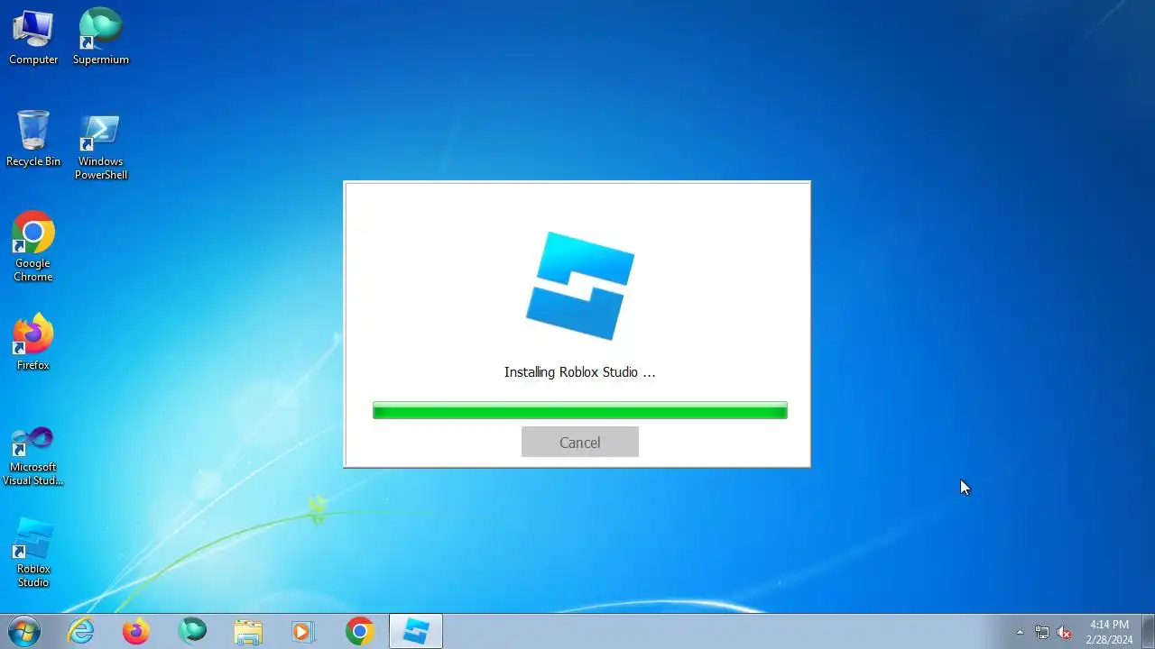This screenshot has width=1155, height=649.
Task: Open the Windows Start menu
Action: point(24,631)
